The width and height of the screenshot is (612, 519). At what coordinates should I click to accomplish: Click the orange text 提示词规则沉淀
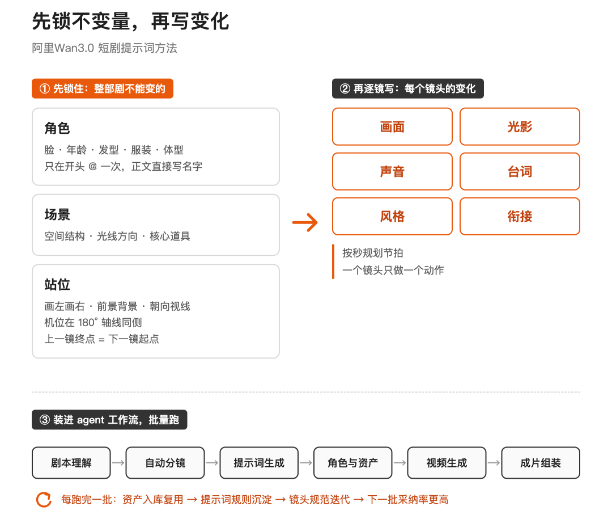point(236,500)
